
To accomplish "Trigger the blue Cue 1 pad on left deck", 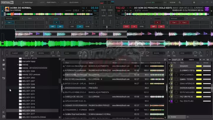I will pos(9,22).
